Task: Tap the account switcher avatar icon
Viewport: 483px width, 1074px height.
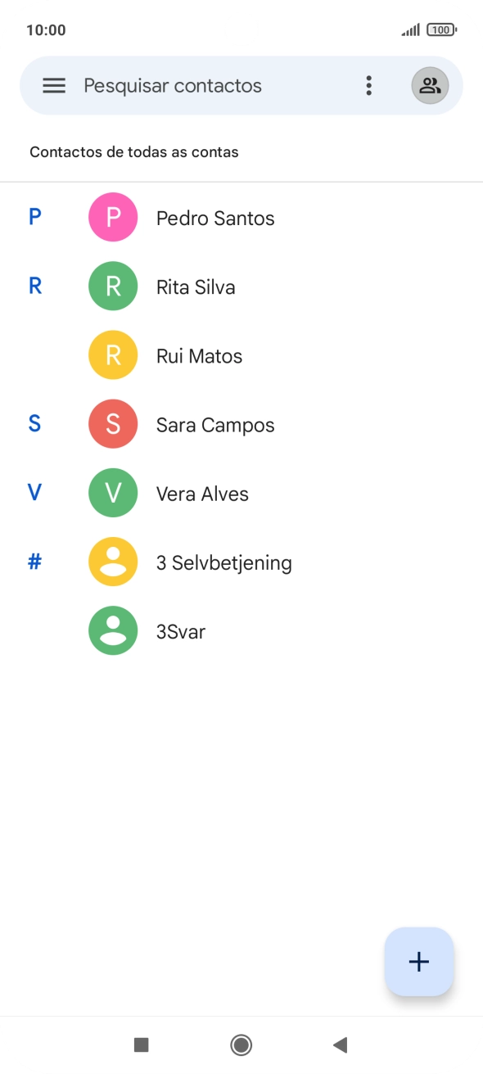Action: [x=430, y=85]
